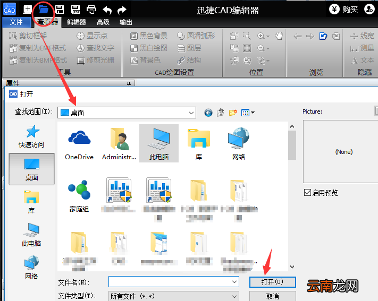Select the 库 item in file list
378x301 pixels.
click(199, 144)
